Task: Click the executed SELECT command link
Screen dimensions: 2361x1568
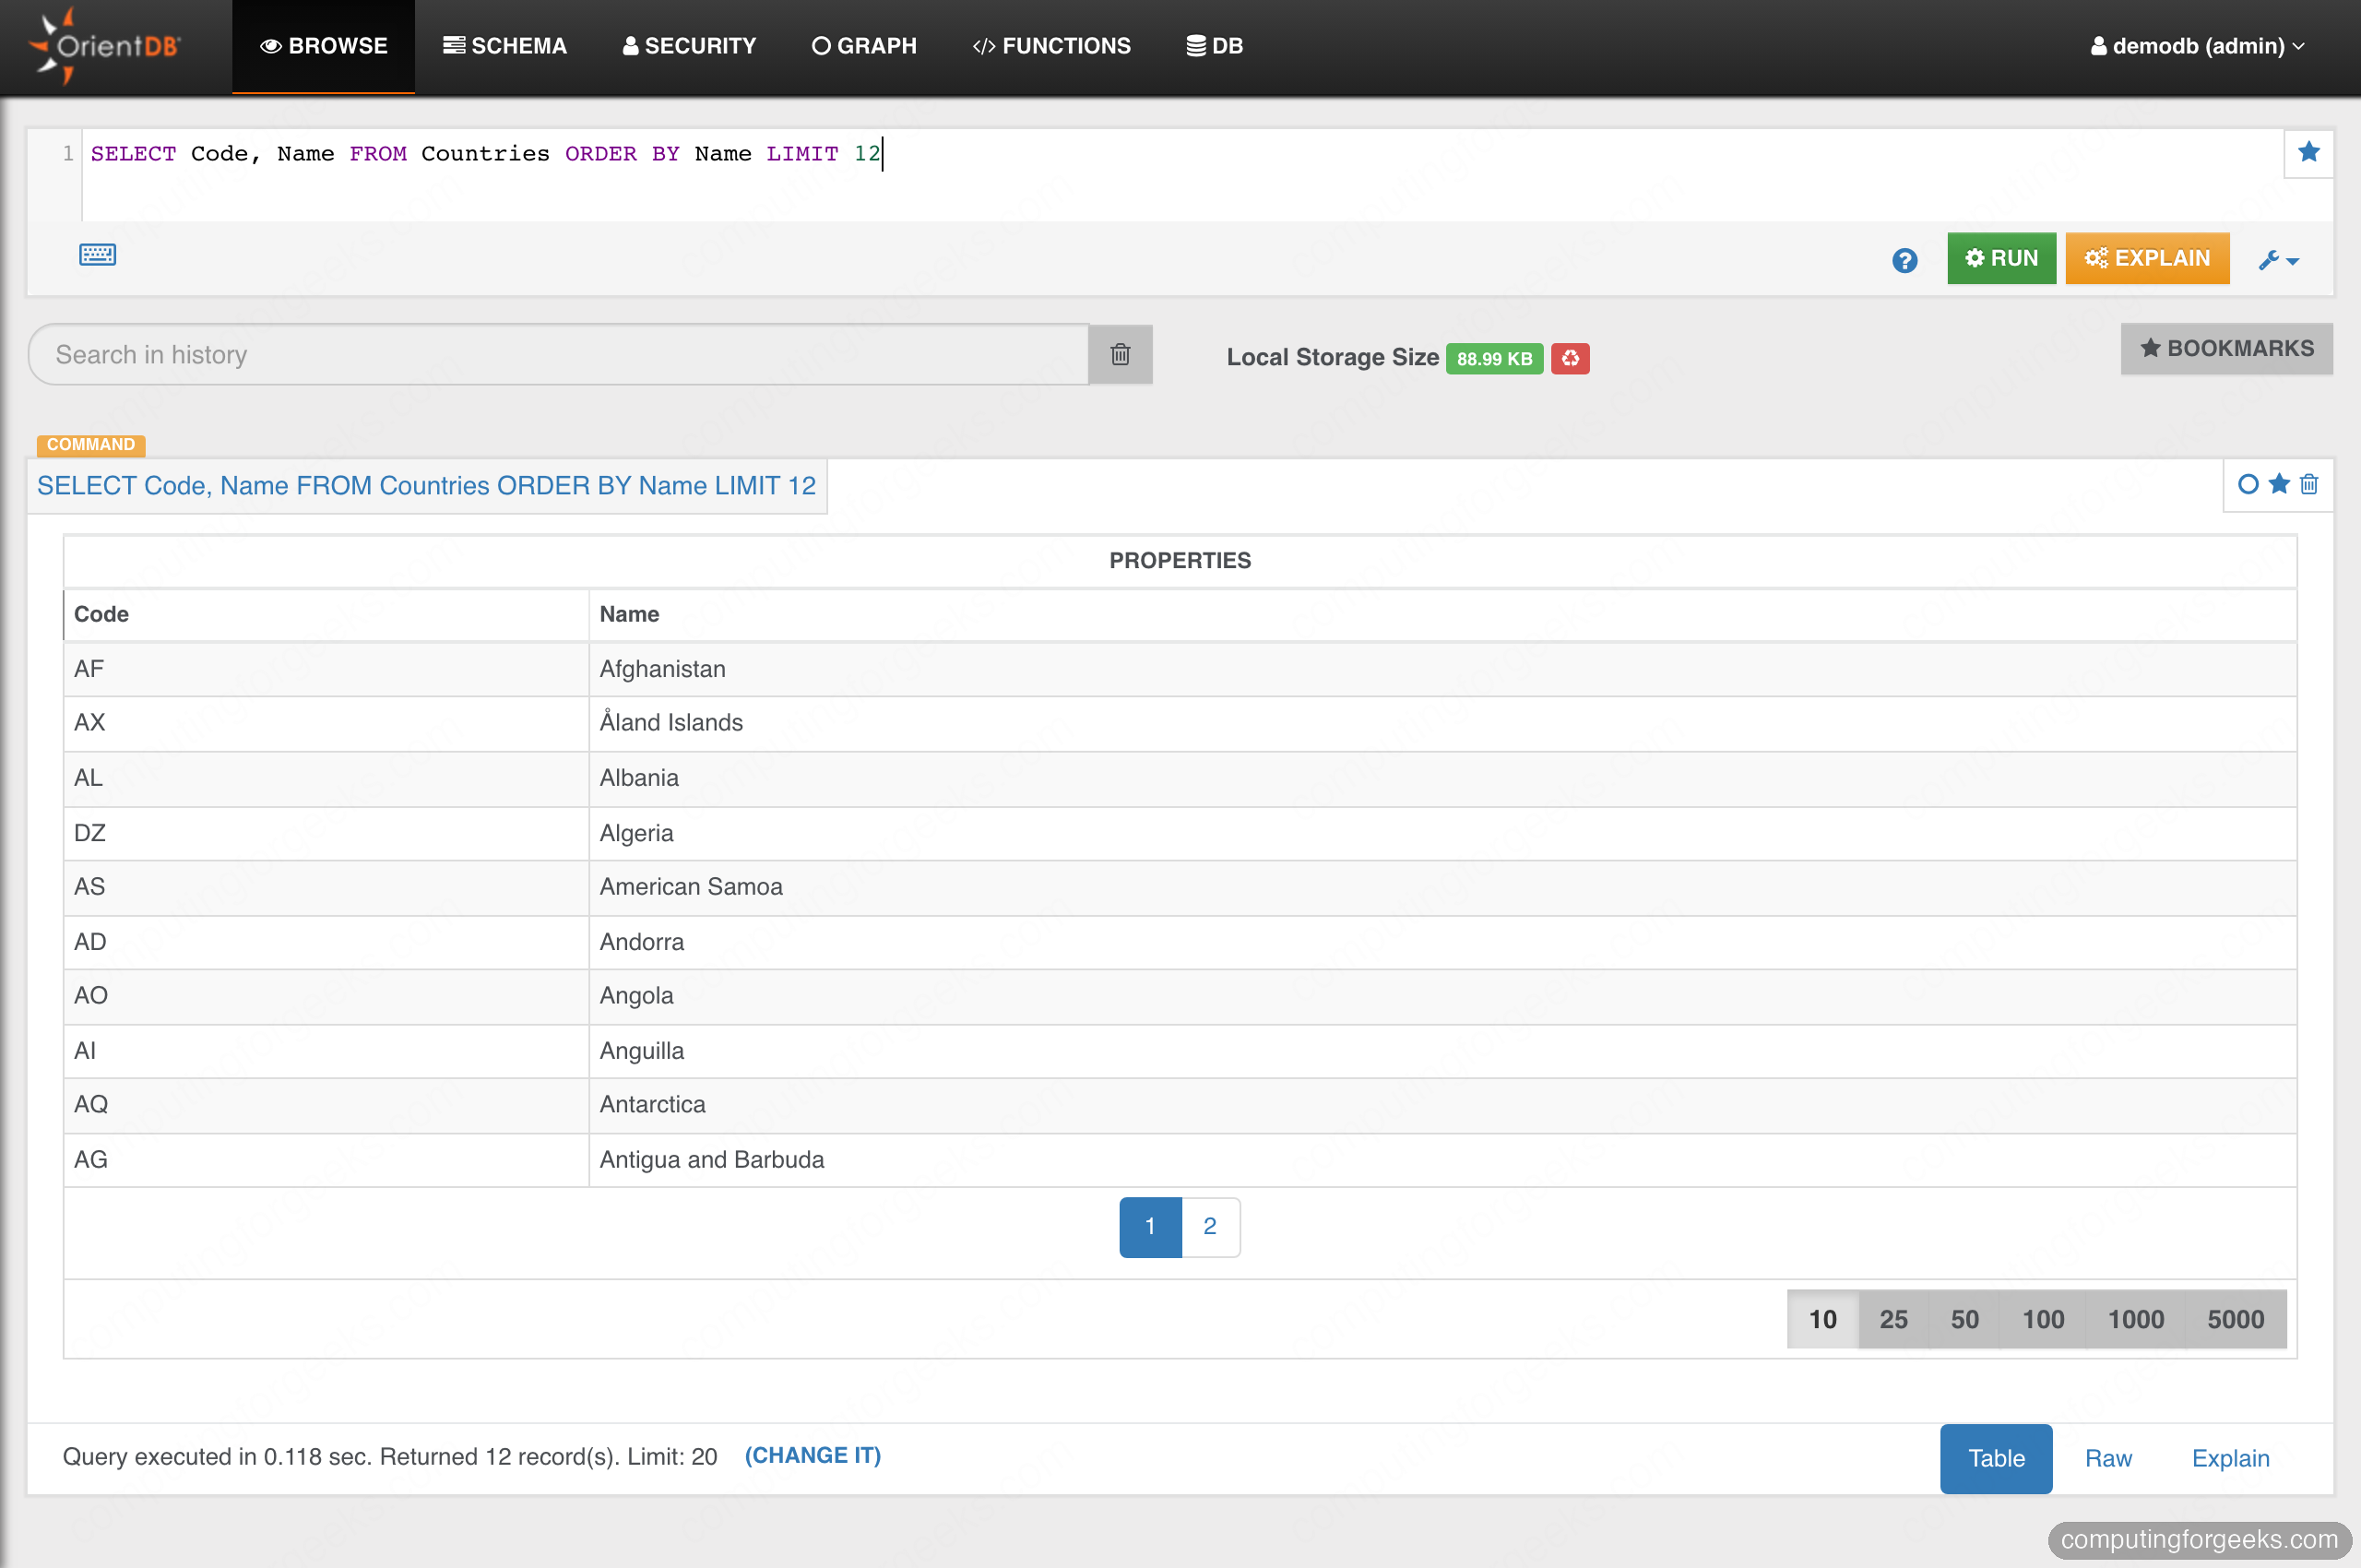Action: coord(426,485)
